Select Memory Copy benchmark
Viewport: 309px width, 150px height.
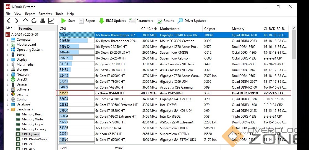[x=29, y=124]
